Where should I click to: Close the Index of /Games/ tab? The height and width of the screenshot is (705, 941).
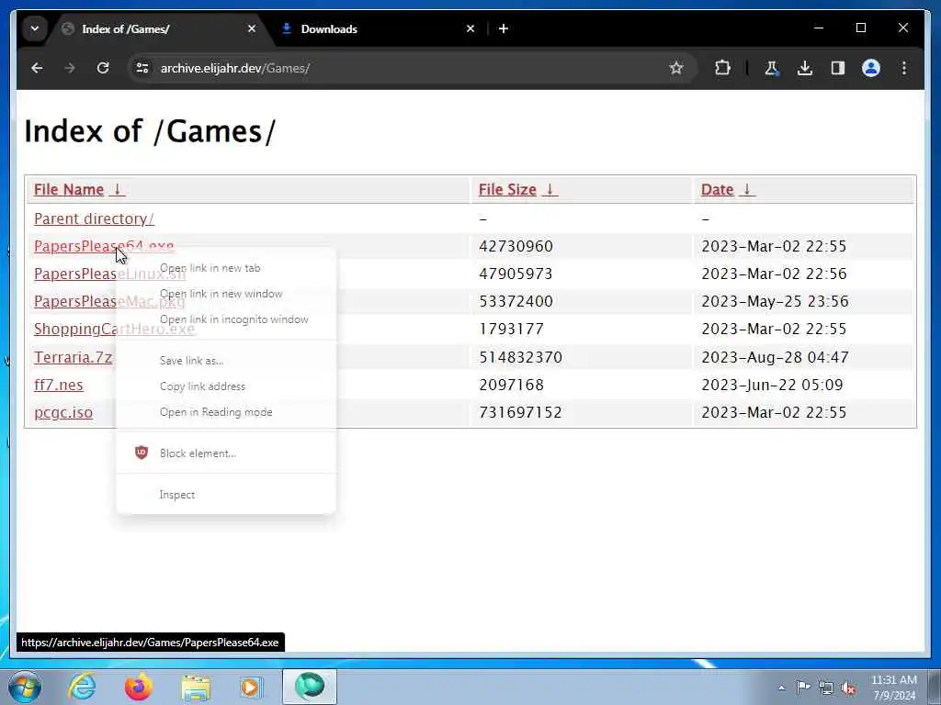tap(252, 28)
